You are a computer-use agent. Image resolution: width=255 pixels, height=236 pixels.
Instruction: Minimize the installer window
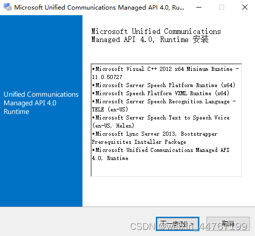[199, 7]
